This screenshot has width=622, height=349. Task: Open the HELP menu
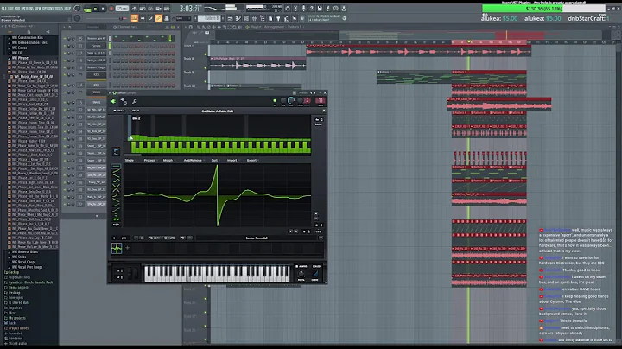(67, 8)
